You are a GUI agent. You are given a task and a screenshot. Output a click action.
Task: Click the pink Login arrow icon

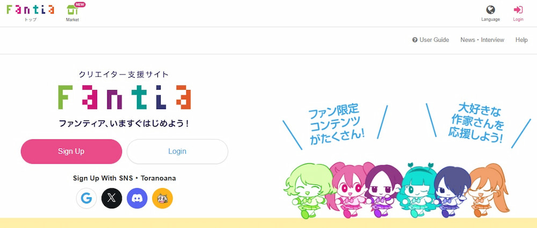tap(518, 10)
